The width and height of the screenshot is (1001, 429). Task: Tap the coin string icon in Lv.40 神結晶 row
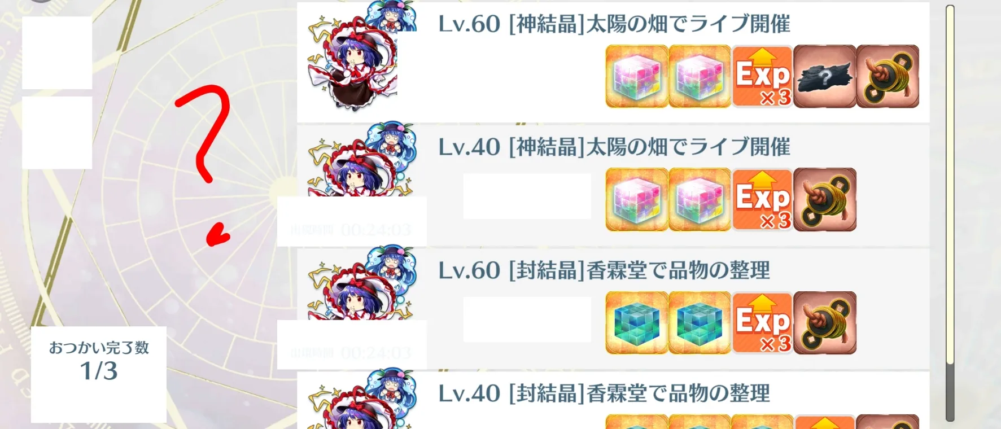[x=825, y=199]
